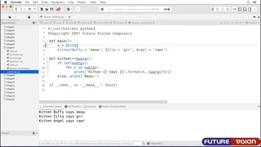Open the Python3 language dropdown
This screenshot has height=147, width=261.
[x=252, y=23]
